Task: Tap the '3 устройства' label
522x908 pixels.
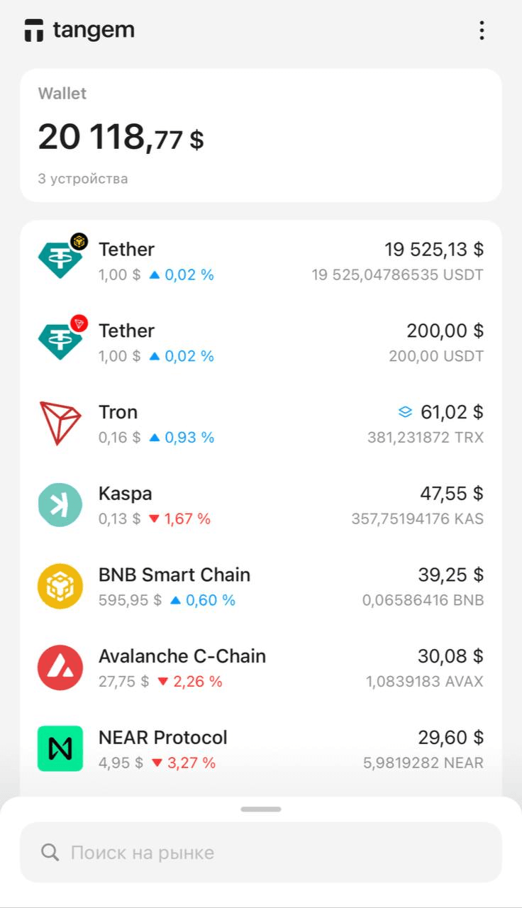Action: (83, 179)
